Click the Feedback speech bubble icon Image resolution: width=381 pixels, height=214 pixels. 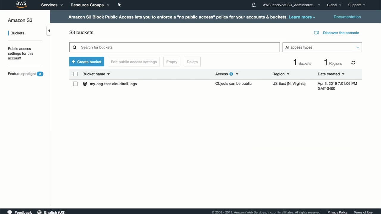(10, 212)
